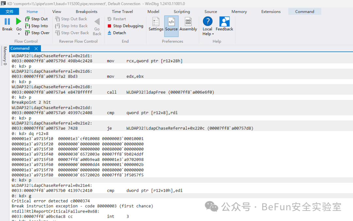
Task: Click 'WLDAP32!LdapChaseReferral+0x21d1:' line
Action: point(52,56)
